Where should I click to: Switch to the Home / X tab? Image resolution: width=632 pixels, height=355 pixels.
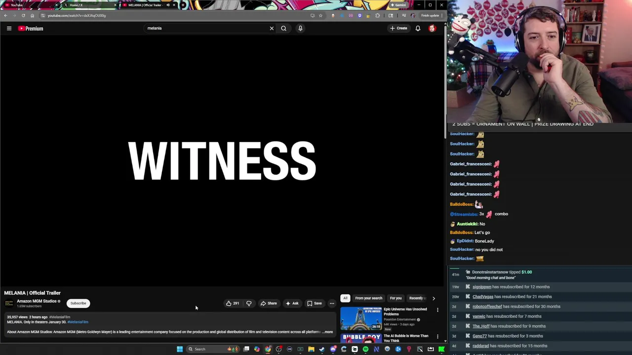pos(89,5)
